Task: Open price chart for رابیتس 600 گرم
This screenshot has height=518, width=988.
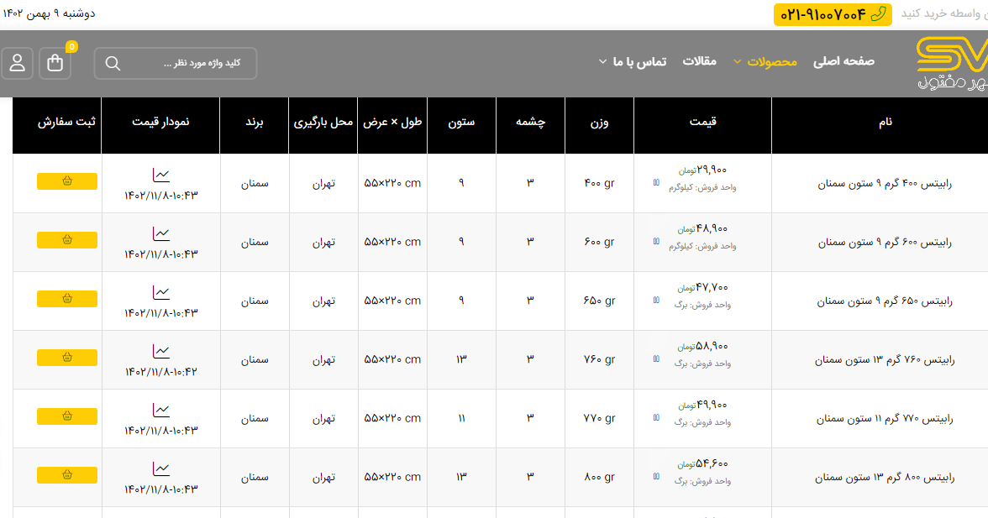Action: (160, 233)
